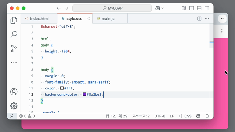
Task: Open the notifications bell
Action: click(207, 116)
